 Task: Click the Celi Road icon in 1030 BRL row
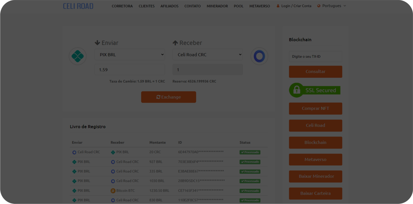(113, 181)
